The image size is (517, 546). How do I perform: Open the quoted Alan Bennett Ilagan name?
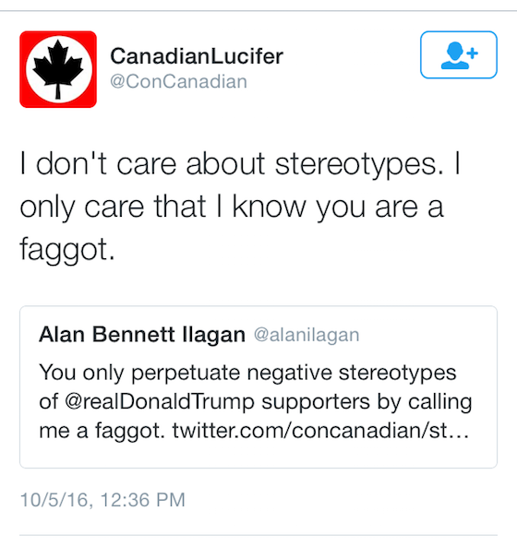(x=142, y=335)
